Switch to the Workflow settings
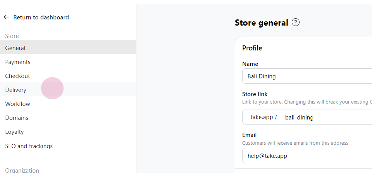This screenshot has width=372, height=173. tap(68, 104)
